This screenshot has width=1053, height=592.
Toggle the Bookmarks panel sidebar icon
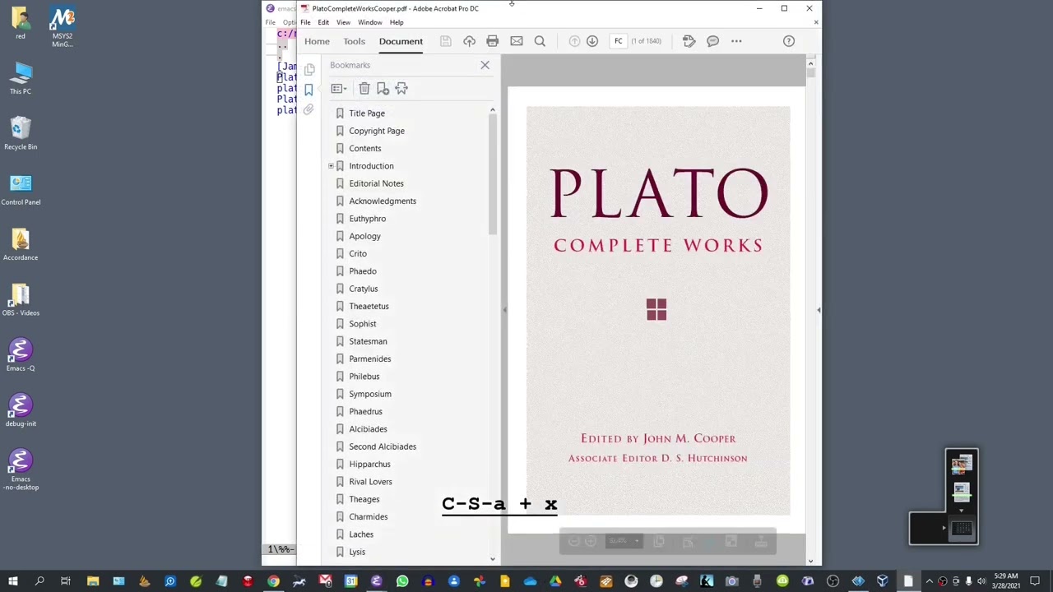308,90
